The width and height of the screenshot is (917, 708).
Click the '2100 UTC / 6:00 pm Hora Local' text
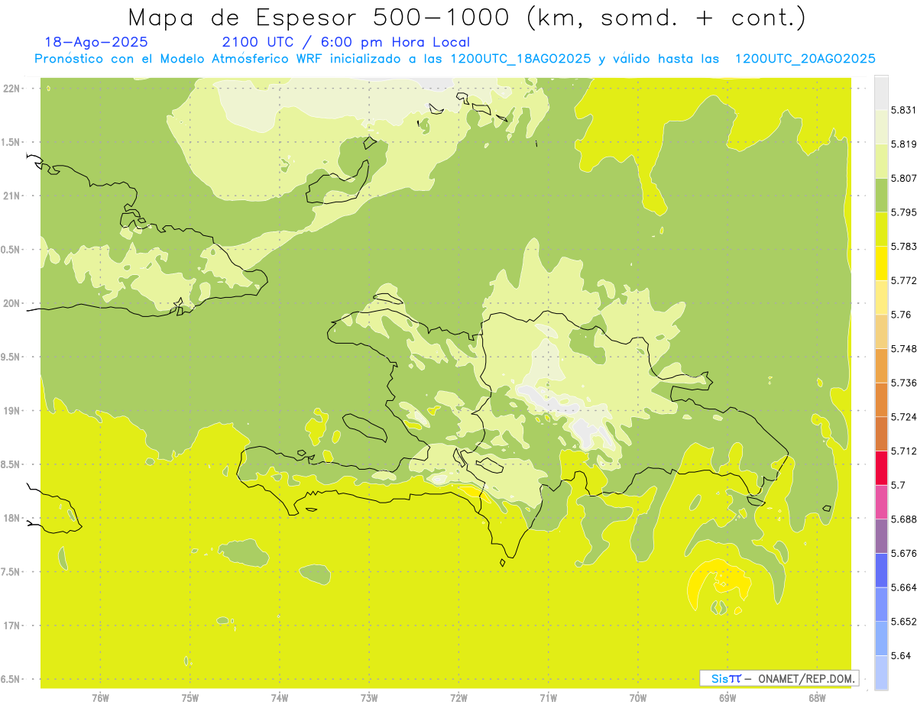tap(345, 42)
